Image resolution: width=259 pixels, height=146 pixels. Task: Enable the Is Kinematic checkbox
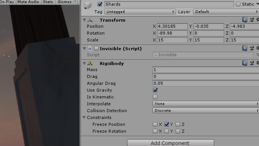tap(155, 97)
